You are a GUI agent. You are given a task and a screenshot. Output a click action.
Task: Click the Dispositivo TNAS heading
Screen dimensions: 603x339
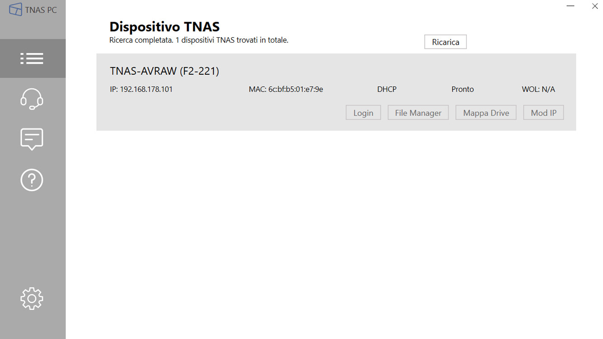(x=164, y=27)
